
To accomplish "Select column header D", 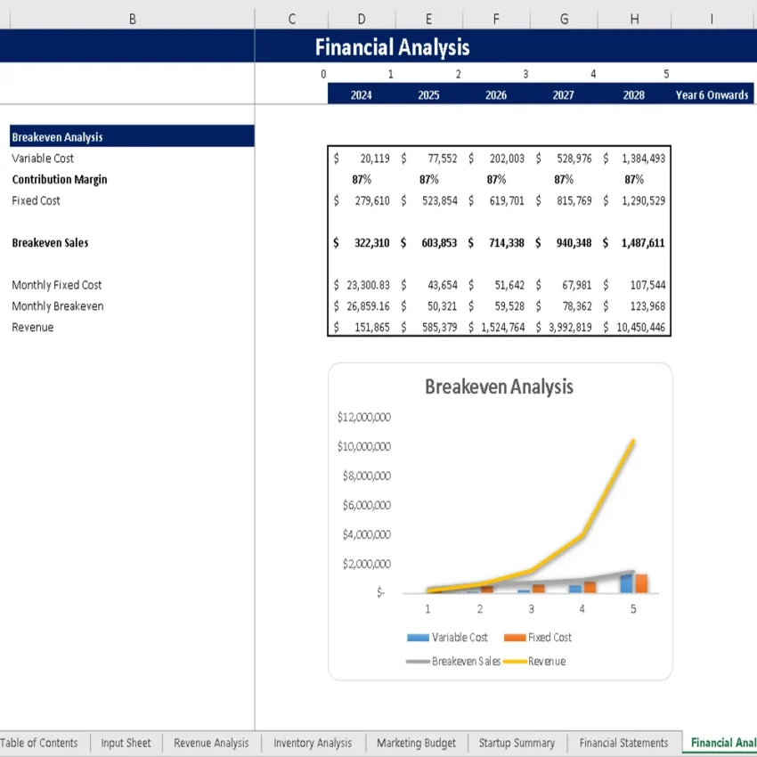I will (x=362, y=19).
